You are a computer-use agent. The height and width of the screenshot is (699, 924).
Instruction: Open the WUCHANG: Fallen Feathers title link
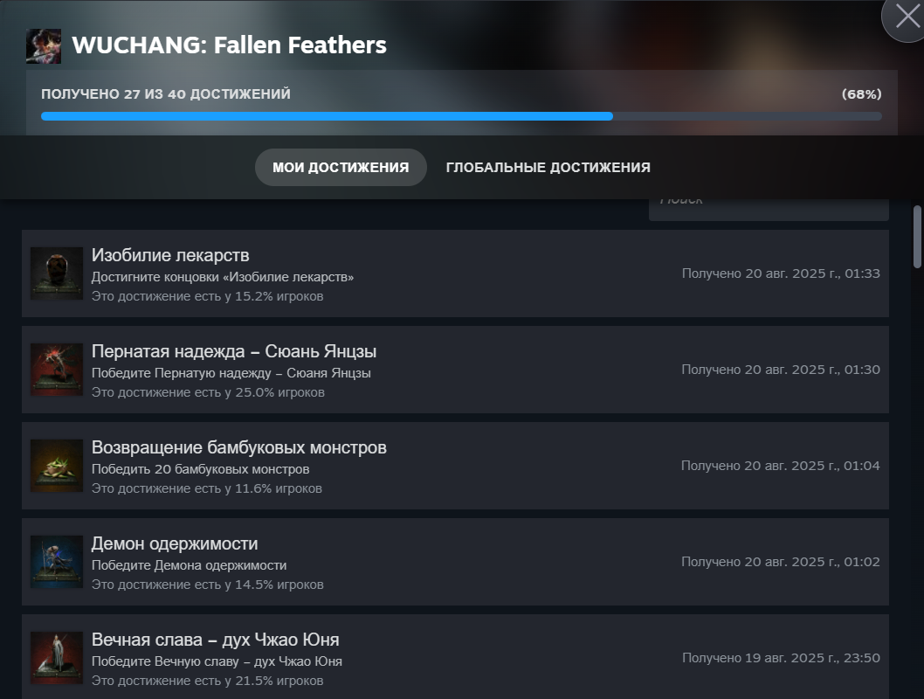pos(229,45)
